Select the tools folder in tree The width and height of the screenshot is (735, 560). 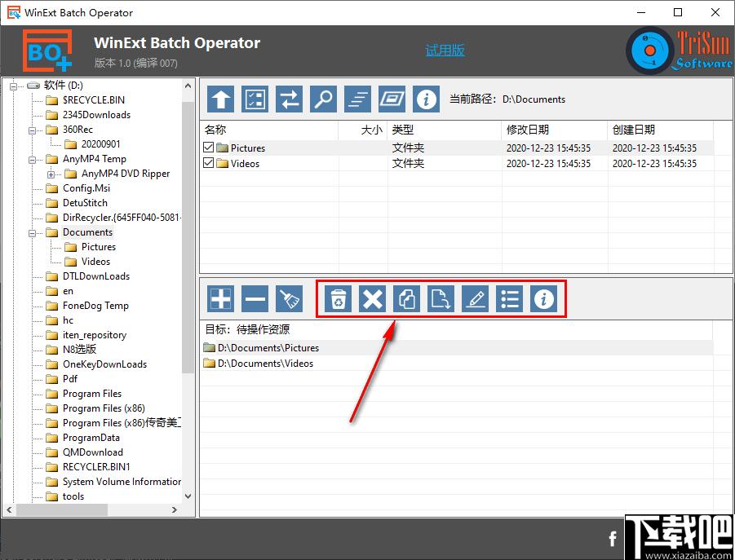[73, 496]
